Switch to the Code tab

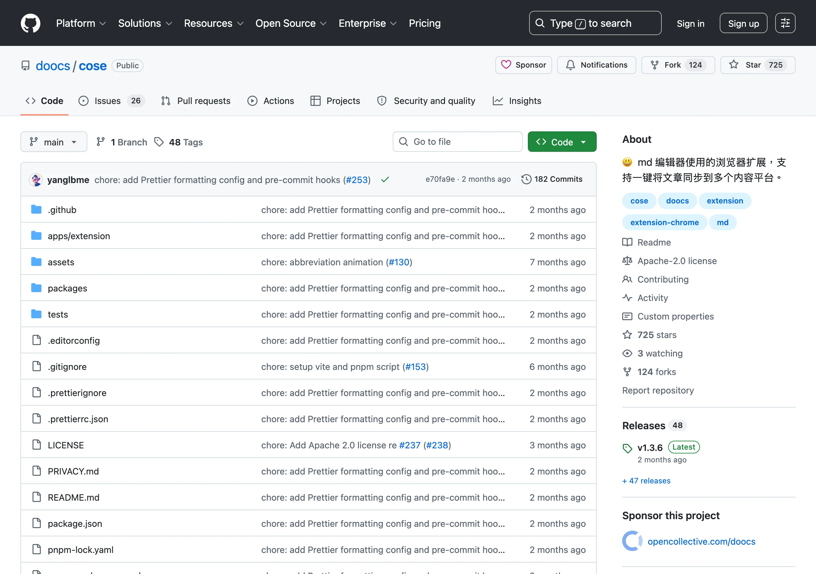(x=44, y=101)
